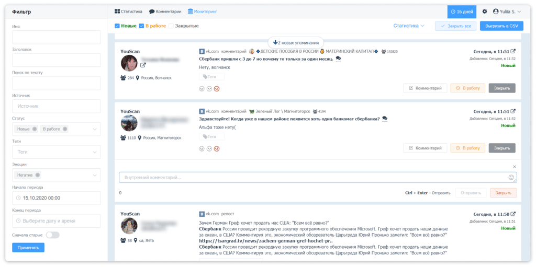Set neutral face on Волчанск mention
This screenshot has height=267, width=536.
(x=209, y=89)
